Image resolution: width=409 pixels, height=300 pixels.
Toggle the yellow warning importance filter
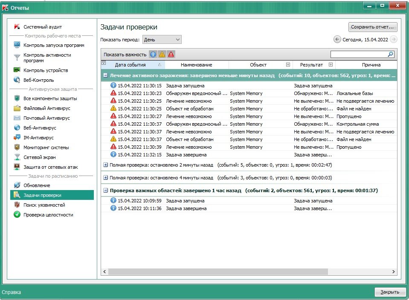click(x=162, y=55)
